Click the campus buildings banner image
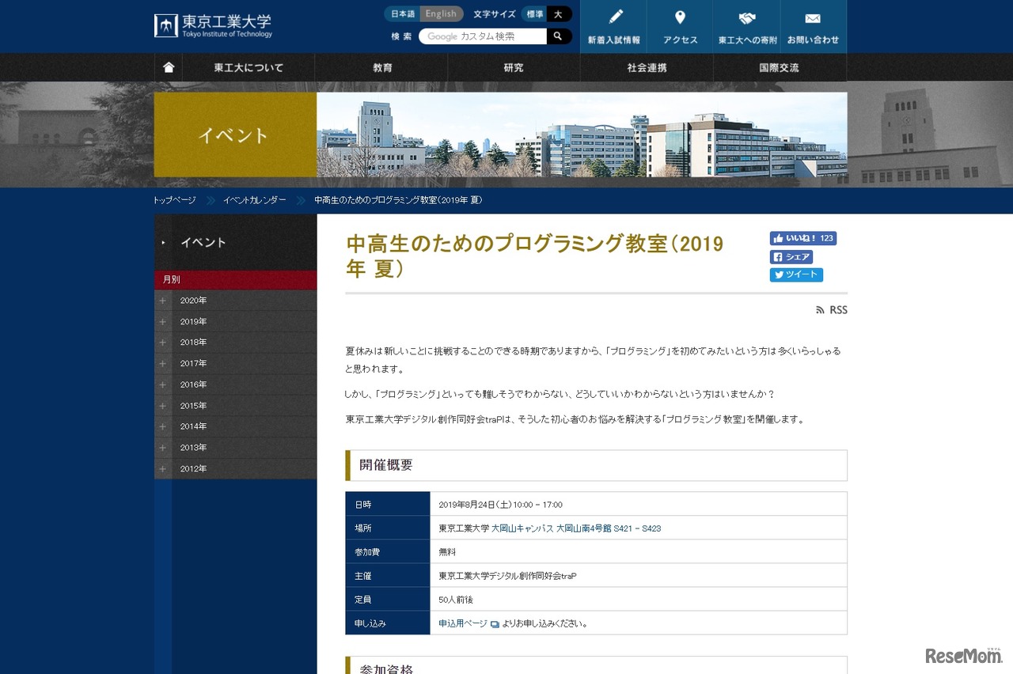The width and height of the screenshot is (1013, 674). click(x=582, y=134)
